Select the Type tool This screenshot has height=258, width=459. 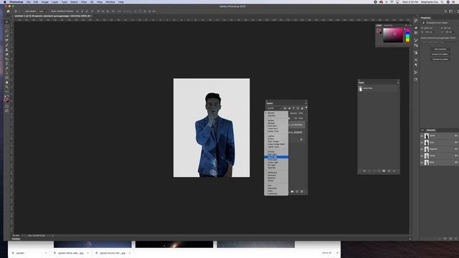[7, 64]
